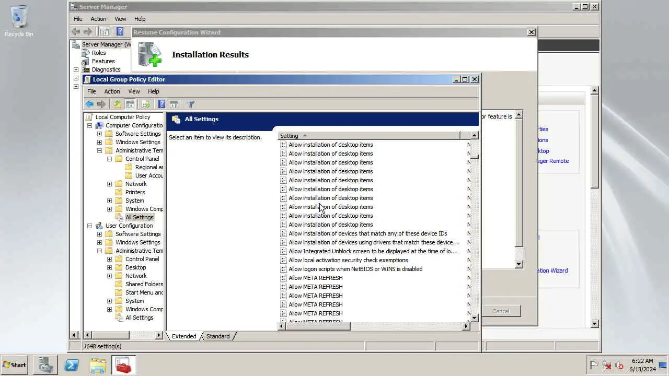The image size is (669, 376).
Task: Open File menu in Server Manager window
Action: [78, 19]
